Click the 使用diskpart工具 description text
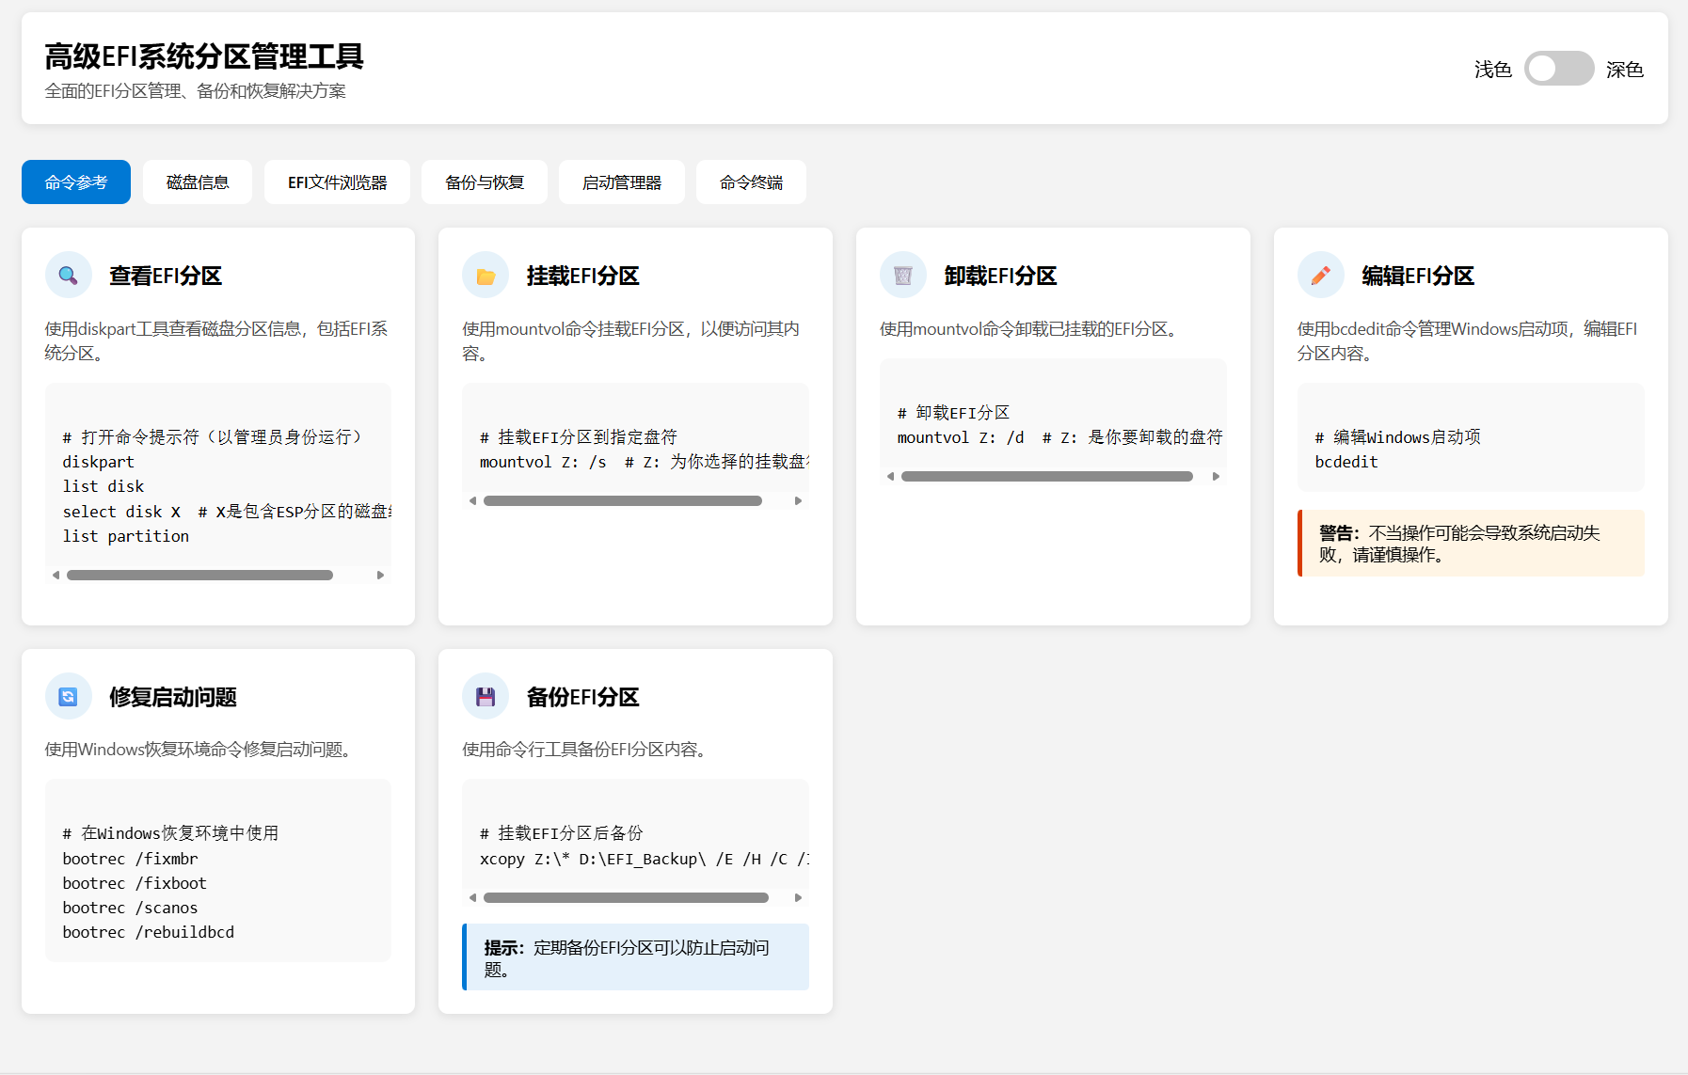 click(x=216, y=340)
